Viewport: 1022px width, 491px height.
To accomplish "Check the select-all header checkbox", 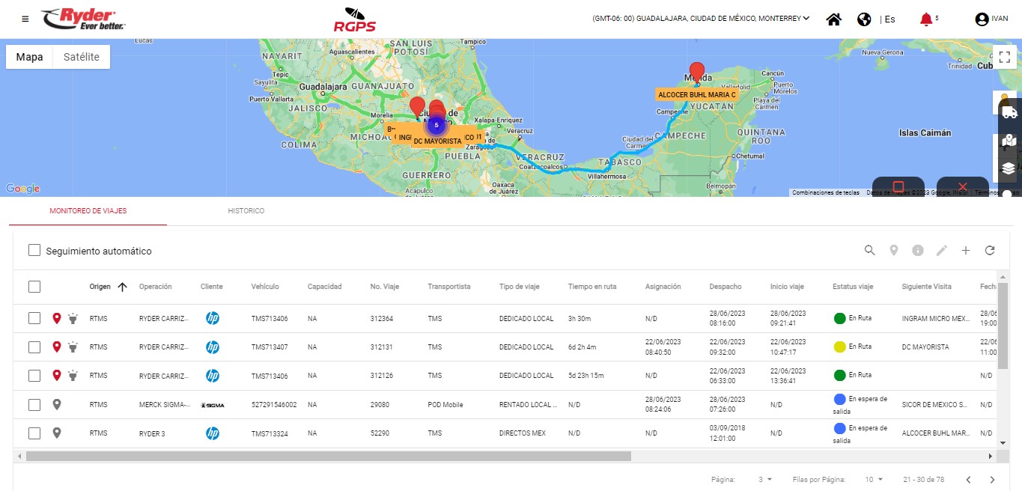I will coord(34,287).
